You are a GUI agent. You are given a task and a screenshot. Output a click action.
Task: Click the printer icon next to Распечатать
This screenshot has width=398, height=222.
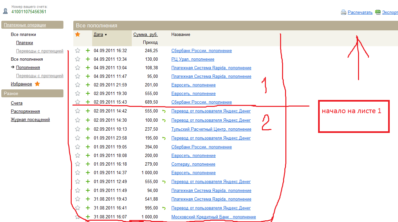(344, 12)
